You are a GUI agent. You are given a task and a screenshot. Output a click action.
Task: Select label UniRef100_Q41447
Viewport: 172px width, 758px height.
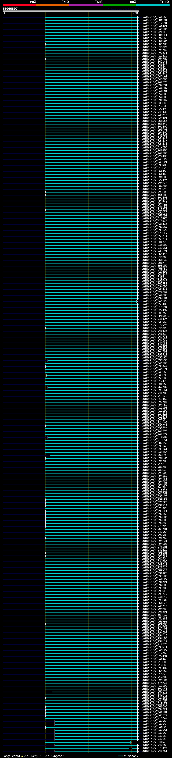pyautogui.click(x=154, y=65)
